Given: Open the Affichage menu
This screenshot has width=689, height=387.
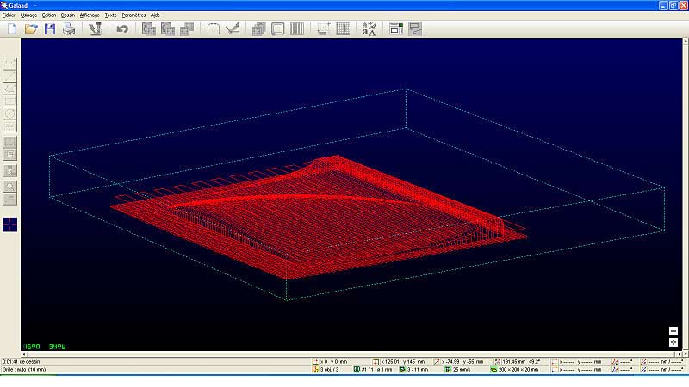Looking at the screenshot, I should pyautogui.click(x=90, y=15).
